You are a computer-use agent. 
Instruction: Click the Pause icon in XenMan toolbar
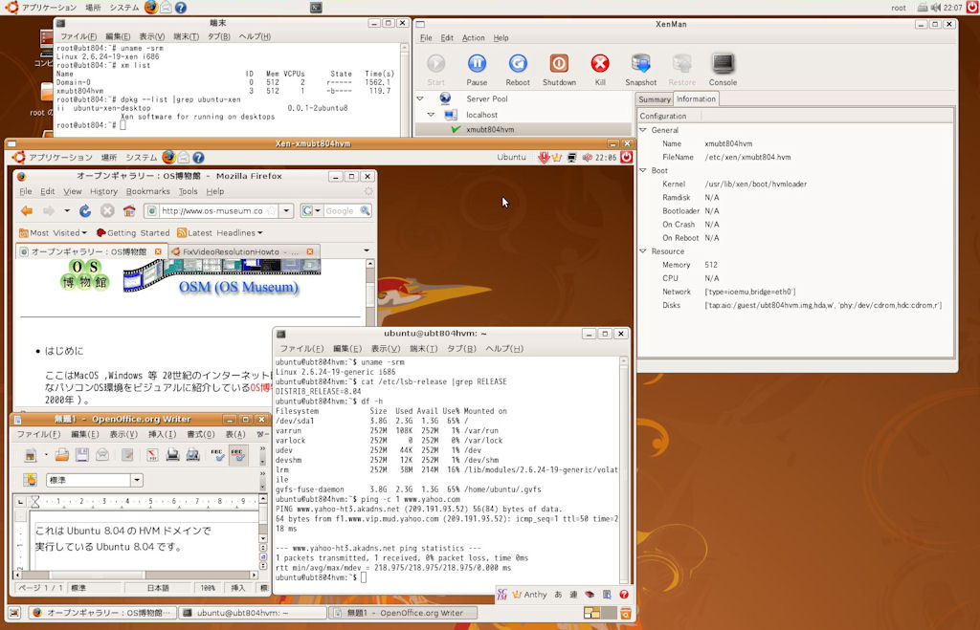pyautogui.click(x=477, y=64)
